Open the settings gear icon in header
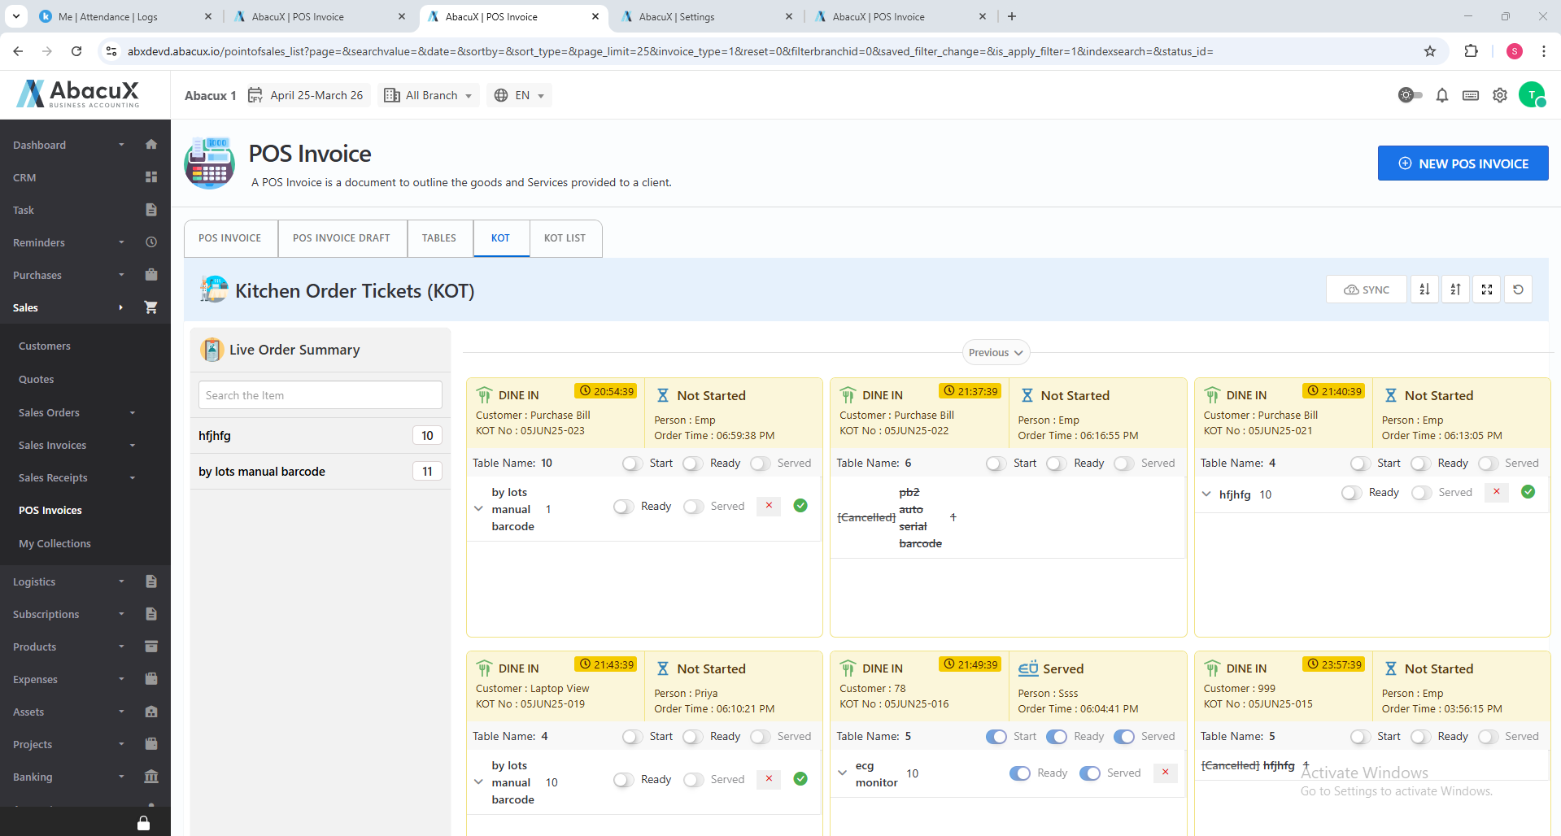 (x=1499, y=95)
